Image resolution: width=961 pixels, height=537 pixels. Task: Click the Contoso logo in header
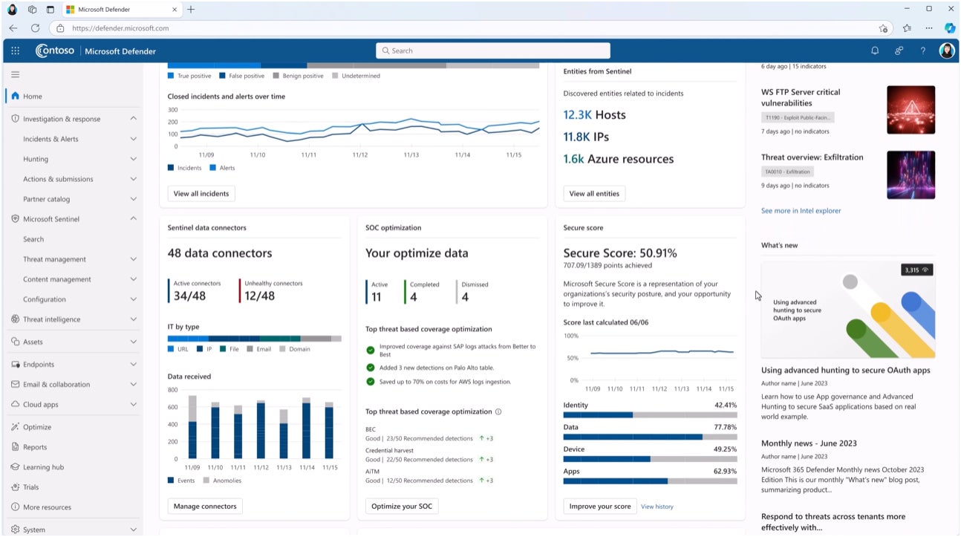55,51
